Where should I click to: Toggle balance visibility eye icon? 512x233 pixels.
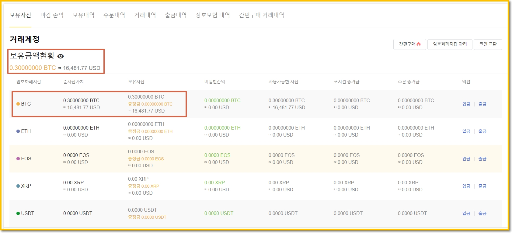61,56
